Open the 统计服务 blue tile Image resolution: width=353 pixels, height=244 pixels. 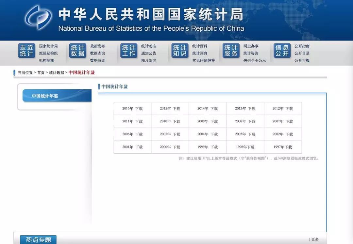click(231, 51)
